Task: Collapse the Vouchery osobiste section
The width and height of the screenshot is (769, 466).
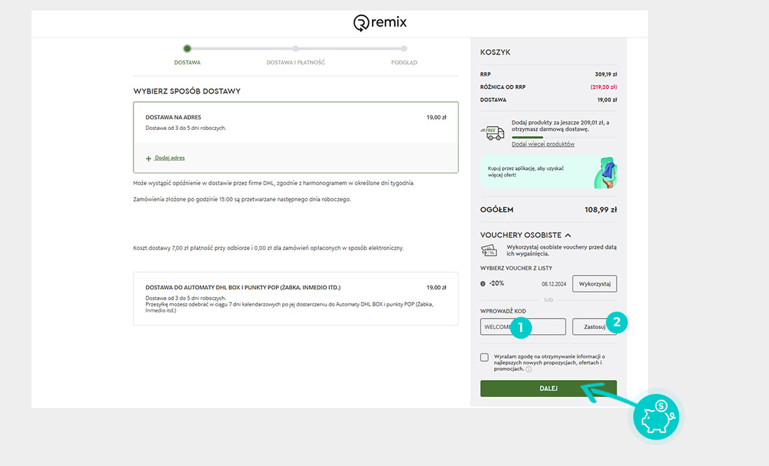Action: point(525,235)
